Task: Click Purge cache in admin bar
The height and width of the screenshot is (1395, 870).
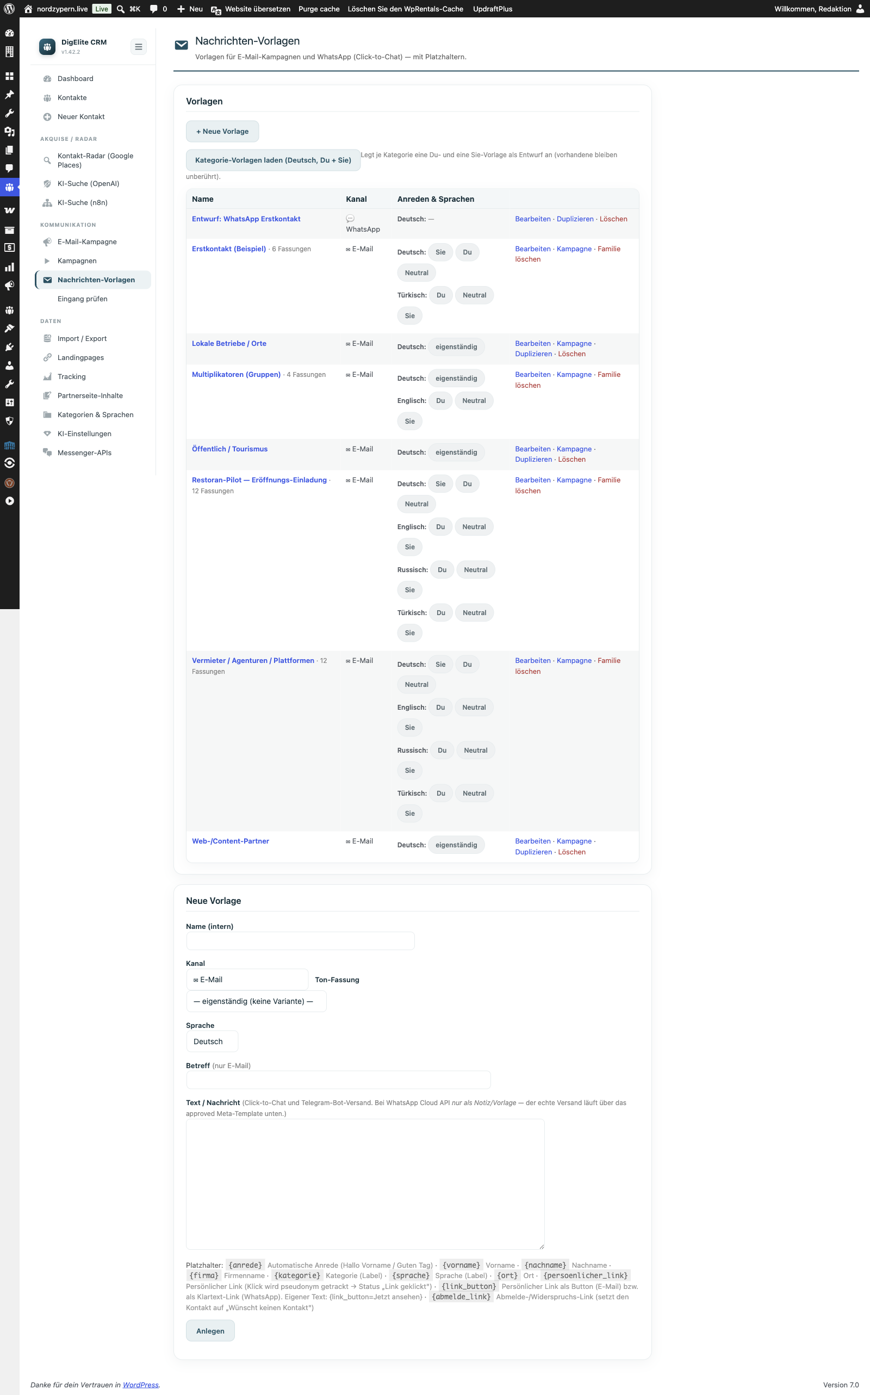Action: pos(319,9)
